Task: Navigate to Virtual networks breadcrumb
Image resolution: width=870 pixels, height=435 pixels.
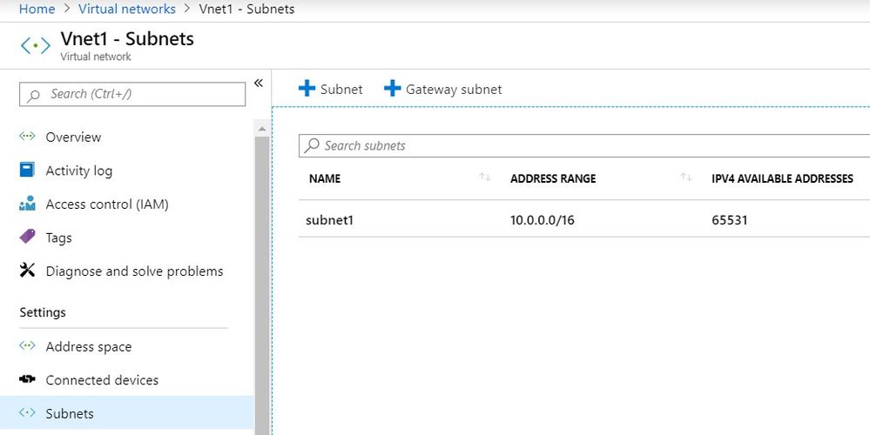Action: coord(126,9)
